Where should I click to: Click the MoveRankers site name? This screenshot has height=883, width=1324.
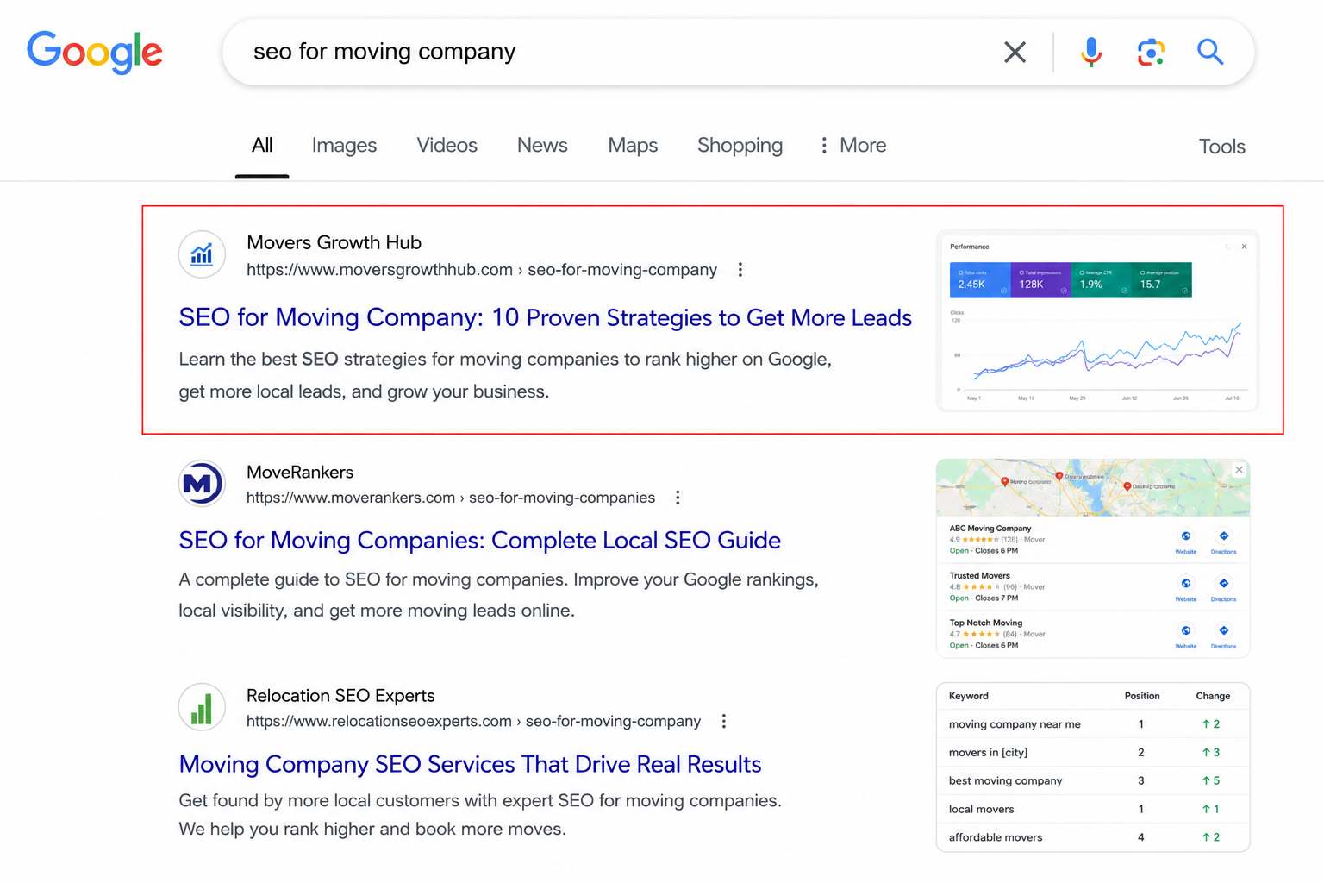pos(300,473)
